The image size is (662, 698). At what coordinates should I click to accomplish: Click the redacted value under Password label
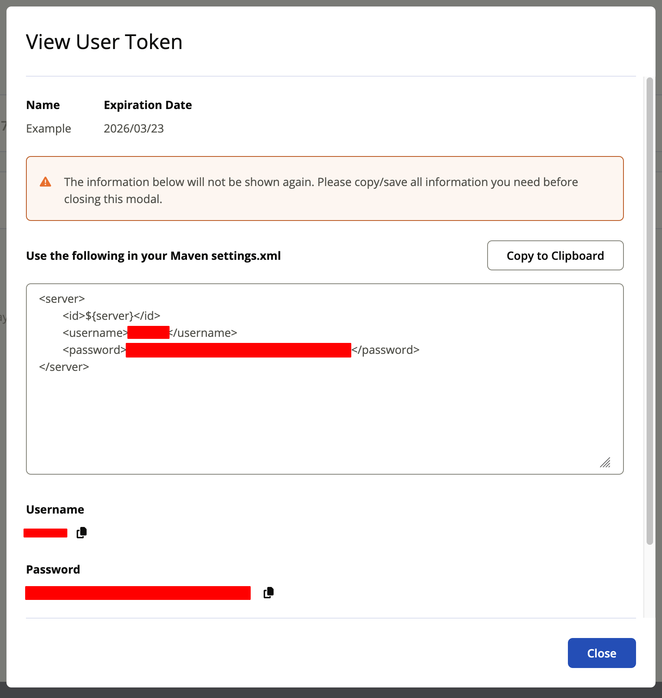pos(138,593)
